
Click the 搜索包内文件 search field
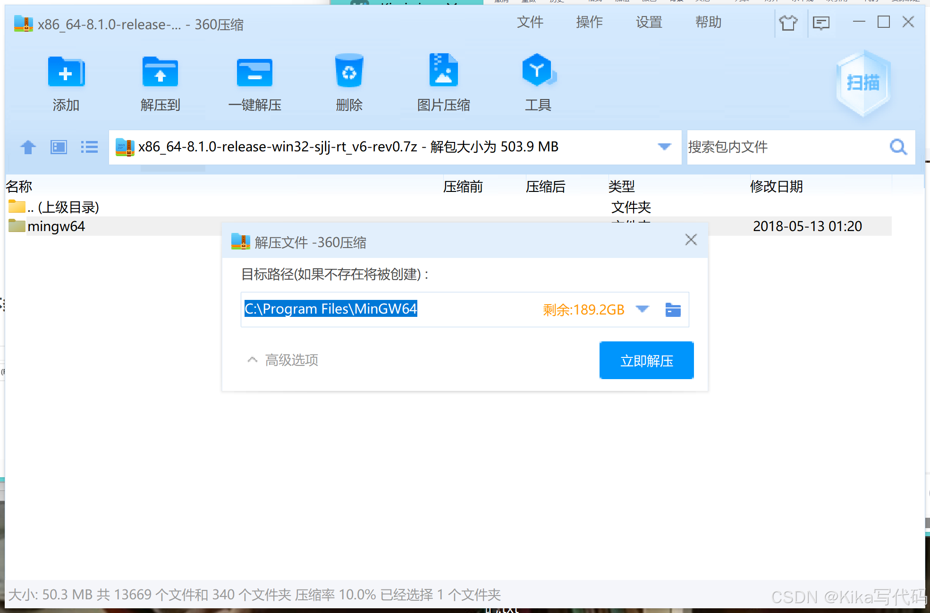coord(784,147)
